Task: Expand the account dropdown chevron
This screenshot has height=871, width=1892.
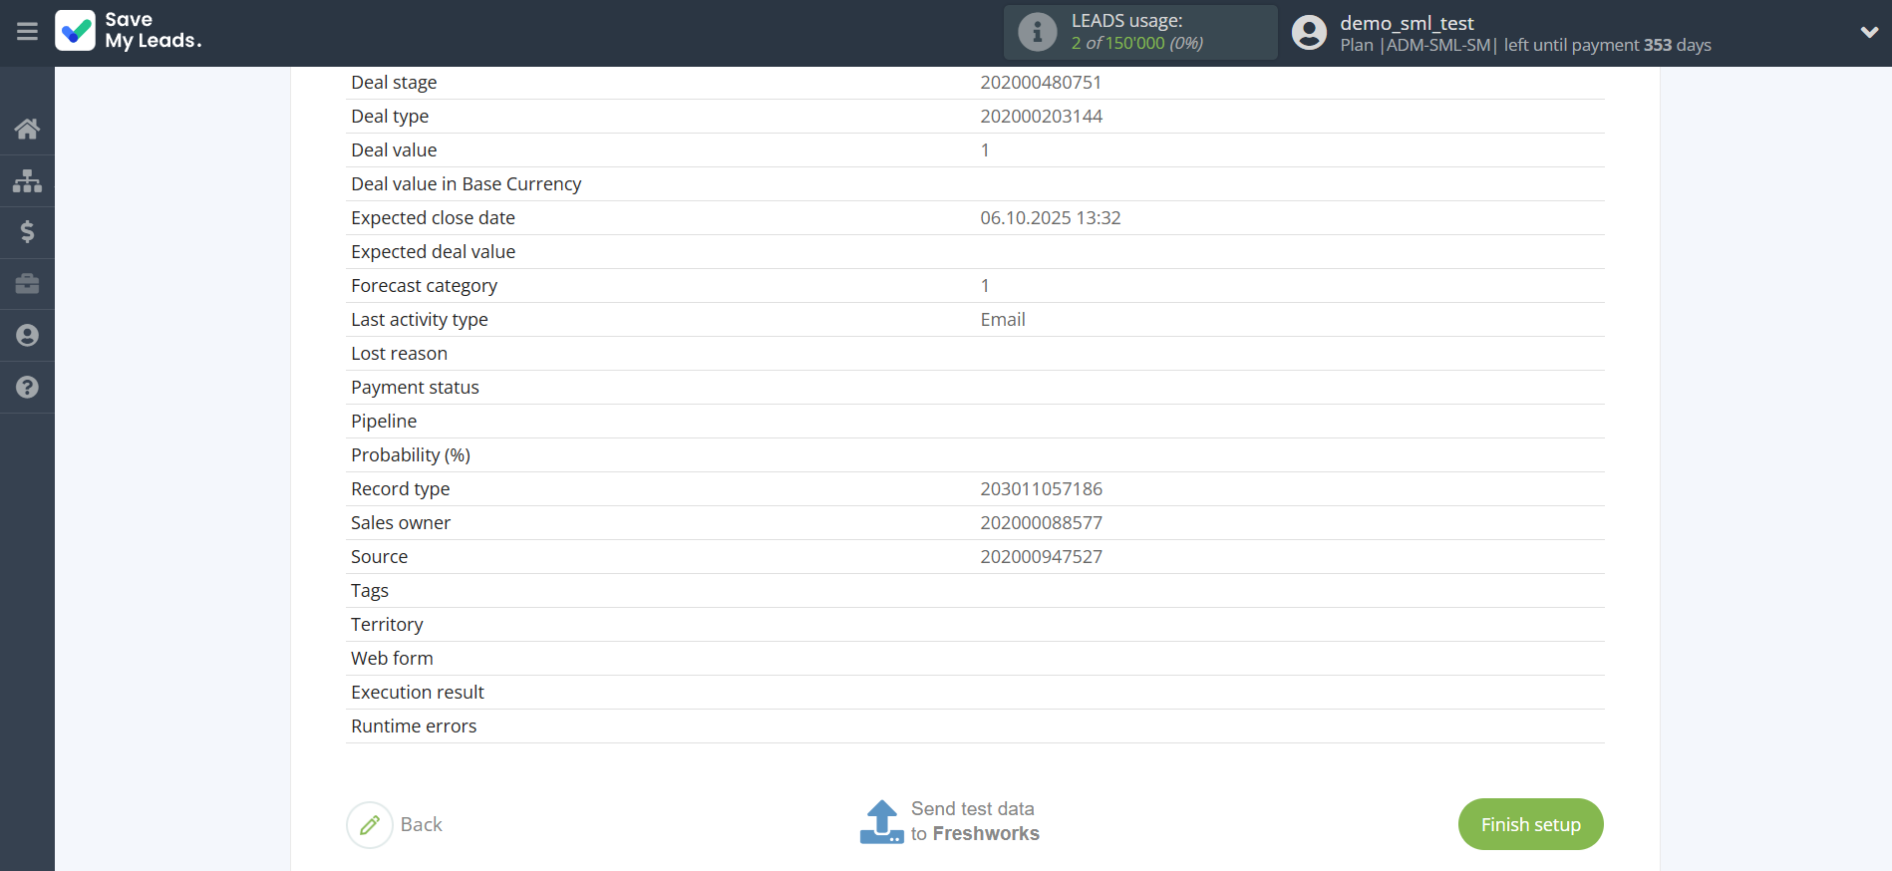Action: [1869, 32]
